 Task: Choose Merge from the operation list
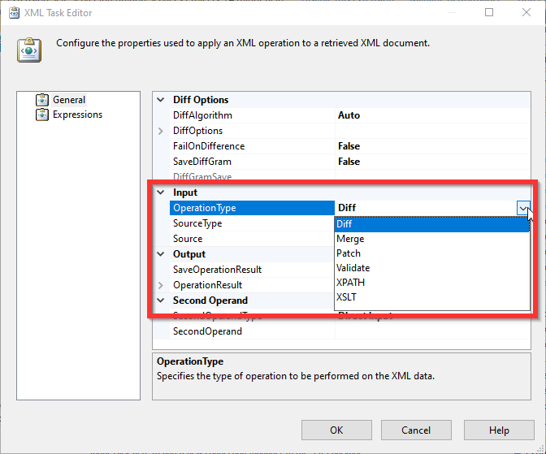[x=350, y=239]
